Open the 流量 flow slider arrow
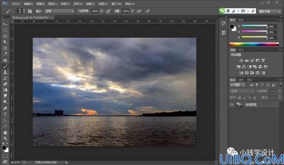Image resolution: width=284 pixels, height=165 pixels. (133, 11)
